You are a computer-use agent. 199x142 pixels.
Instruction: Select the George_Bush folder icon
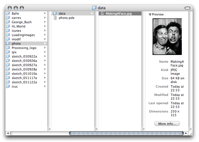pyautogui.click(x=8, y=22)
